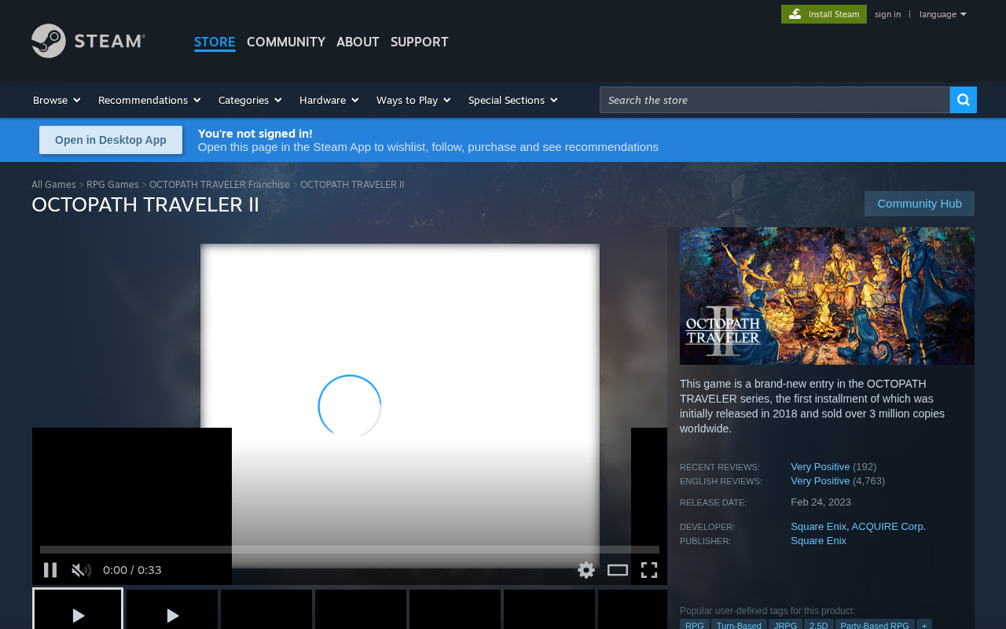This screenshot has height=629, width=1006.
Task: Open developer ACQUIRE Corp. link
Action: (889, 527)
